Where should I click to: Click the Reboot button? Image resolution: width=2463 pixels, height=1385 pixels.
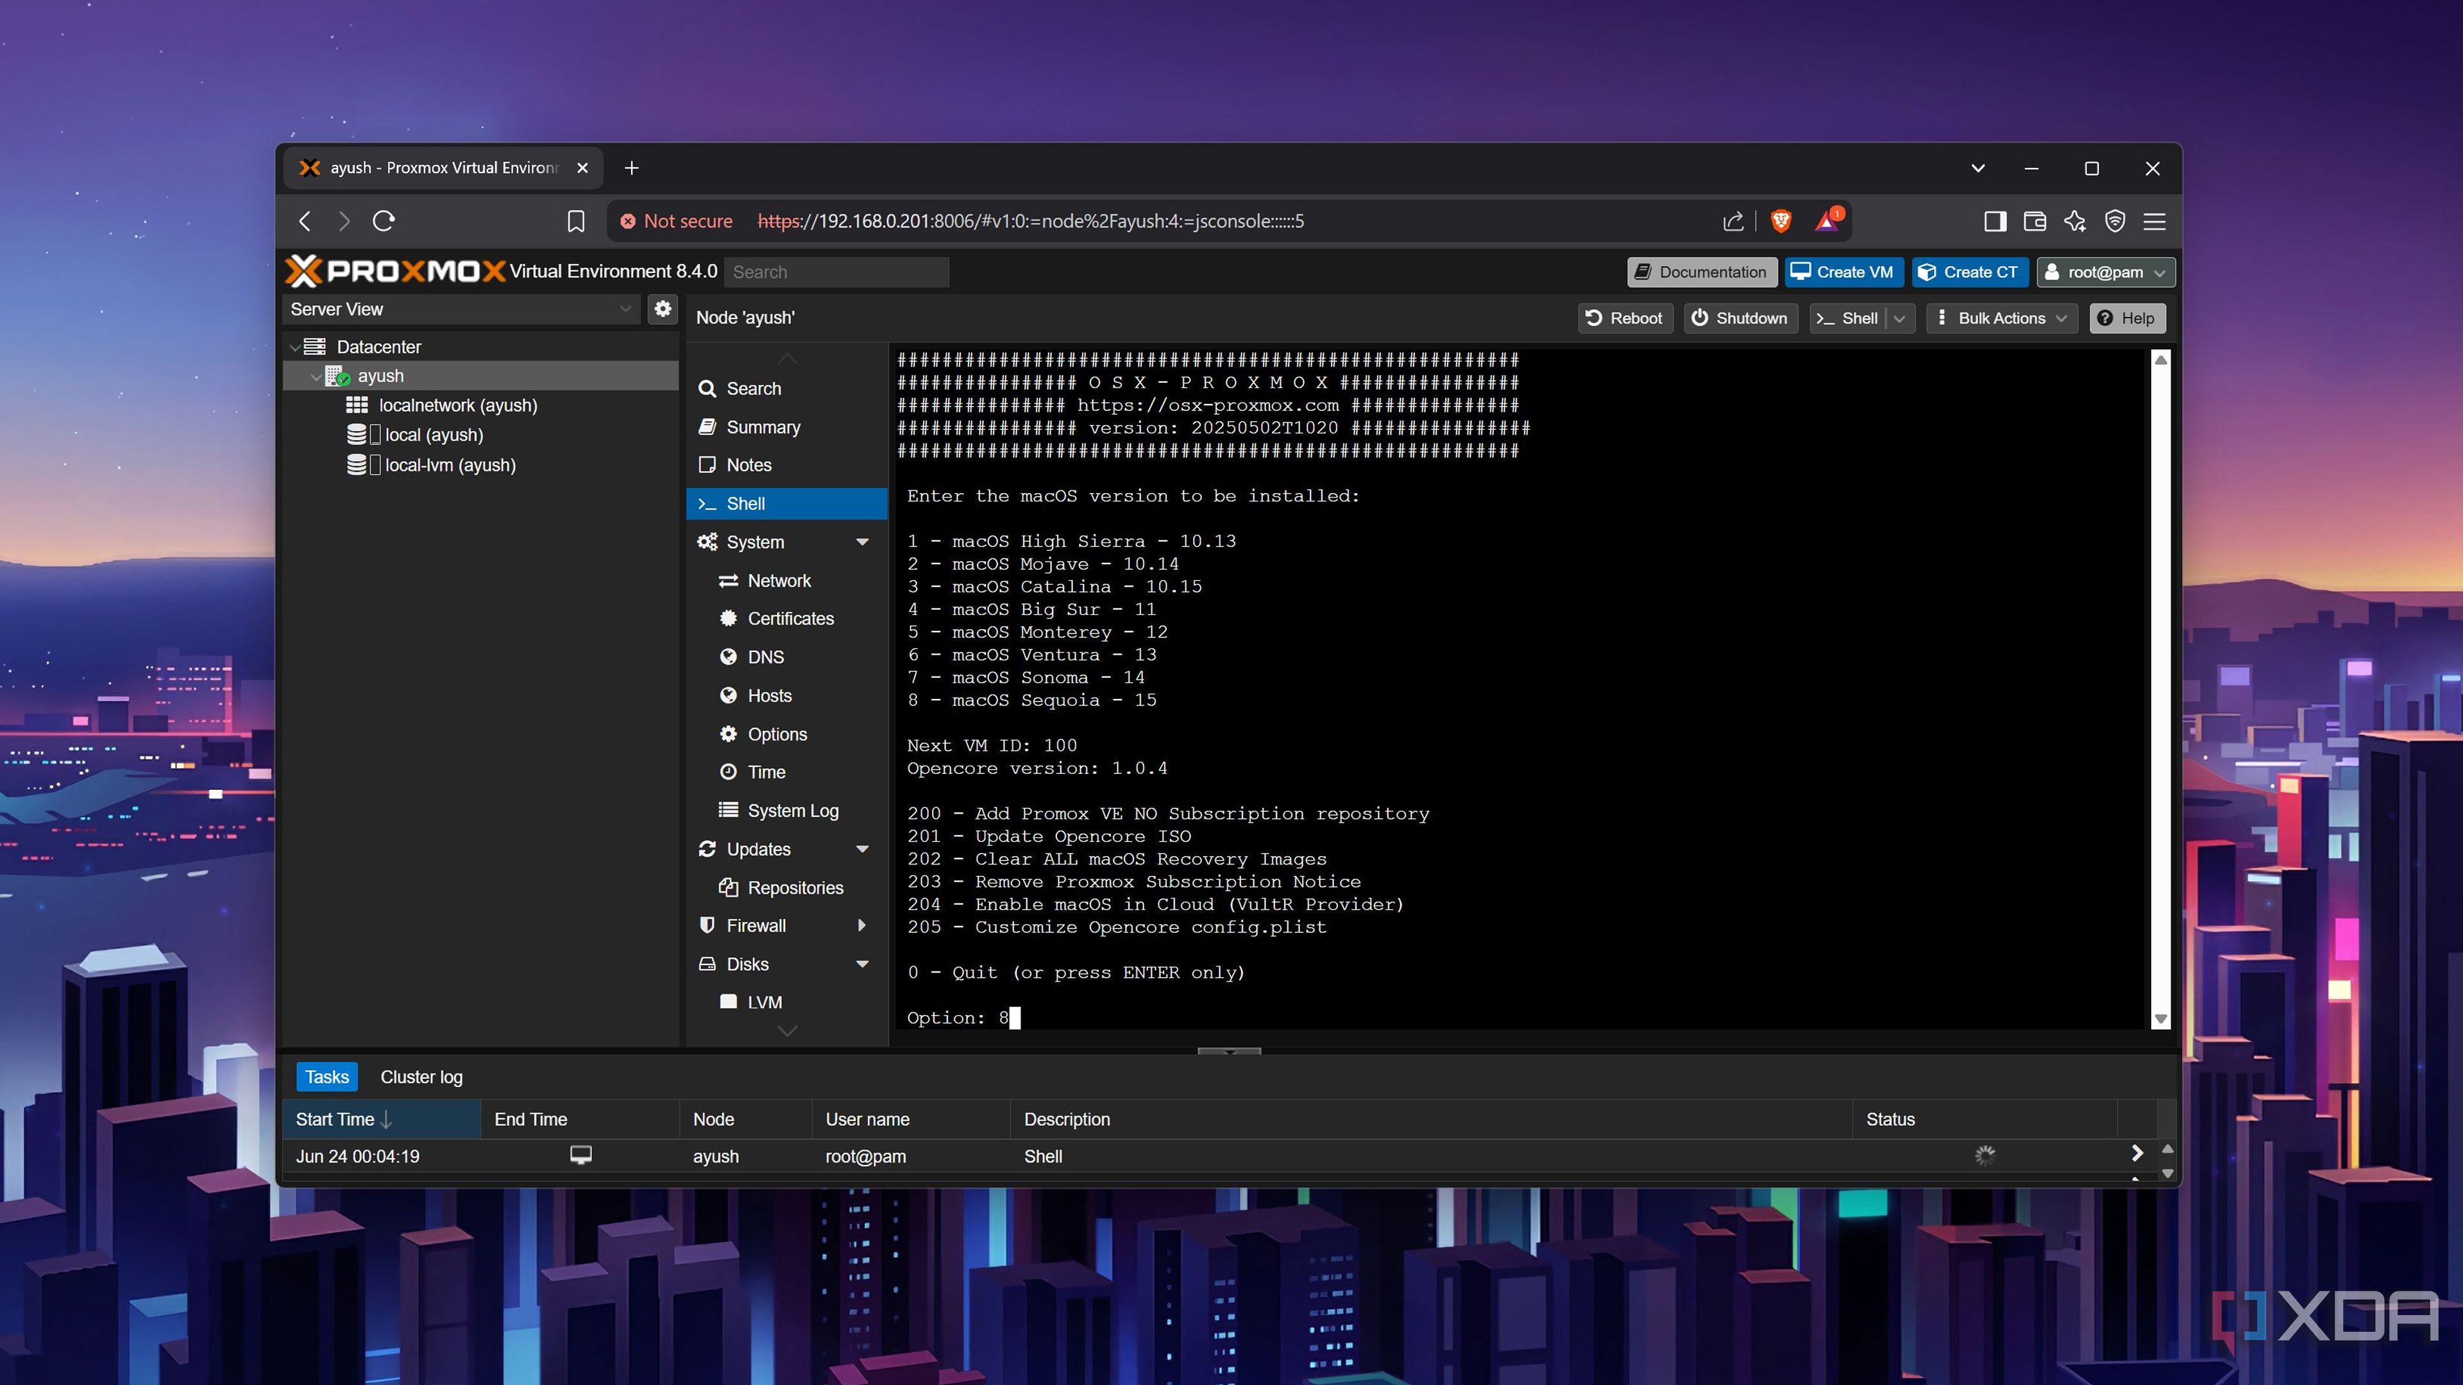(1625, 318)
